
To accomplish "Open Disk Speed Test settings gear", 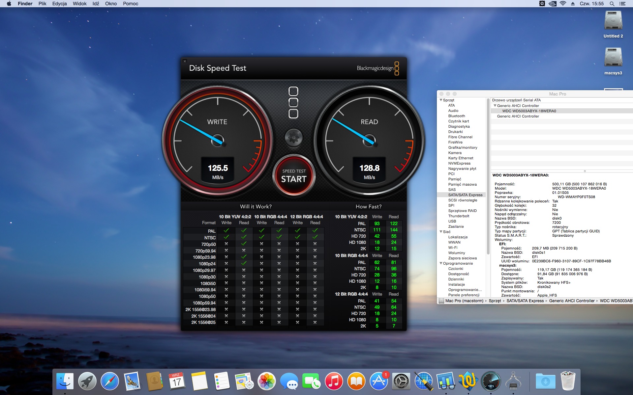I will pos(293,138).
